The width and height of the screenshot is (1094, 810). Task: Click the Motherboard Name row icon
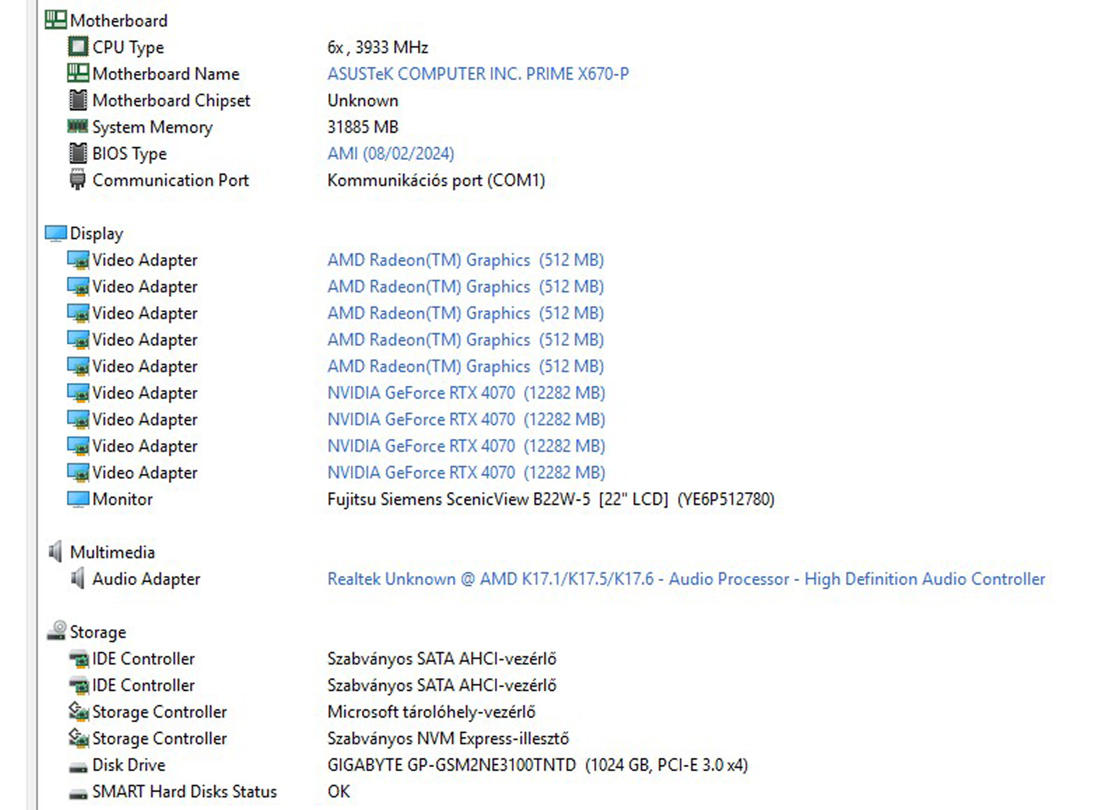[x=77, y=73]
